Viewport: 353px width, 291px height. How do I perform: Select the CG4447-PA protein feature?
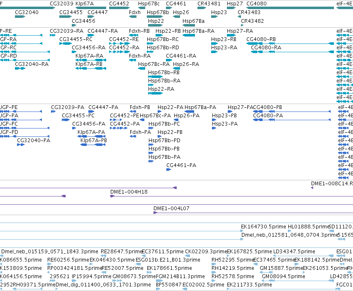(x=91, y=112)
